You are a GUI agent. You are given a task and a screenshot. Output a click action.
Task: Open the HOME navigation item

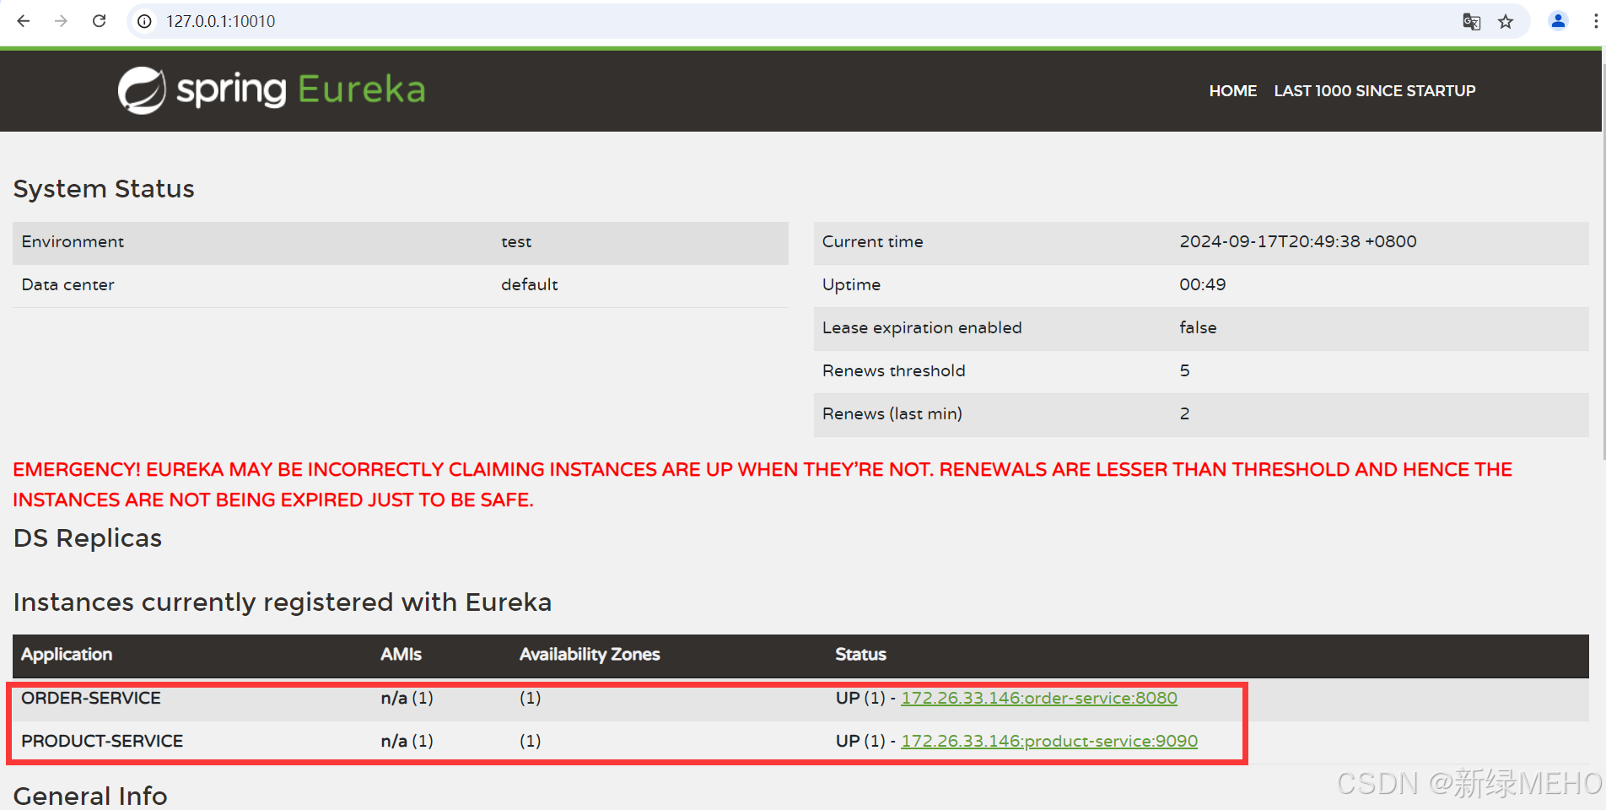[x=1232, y=90]
